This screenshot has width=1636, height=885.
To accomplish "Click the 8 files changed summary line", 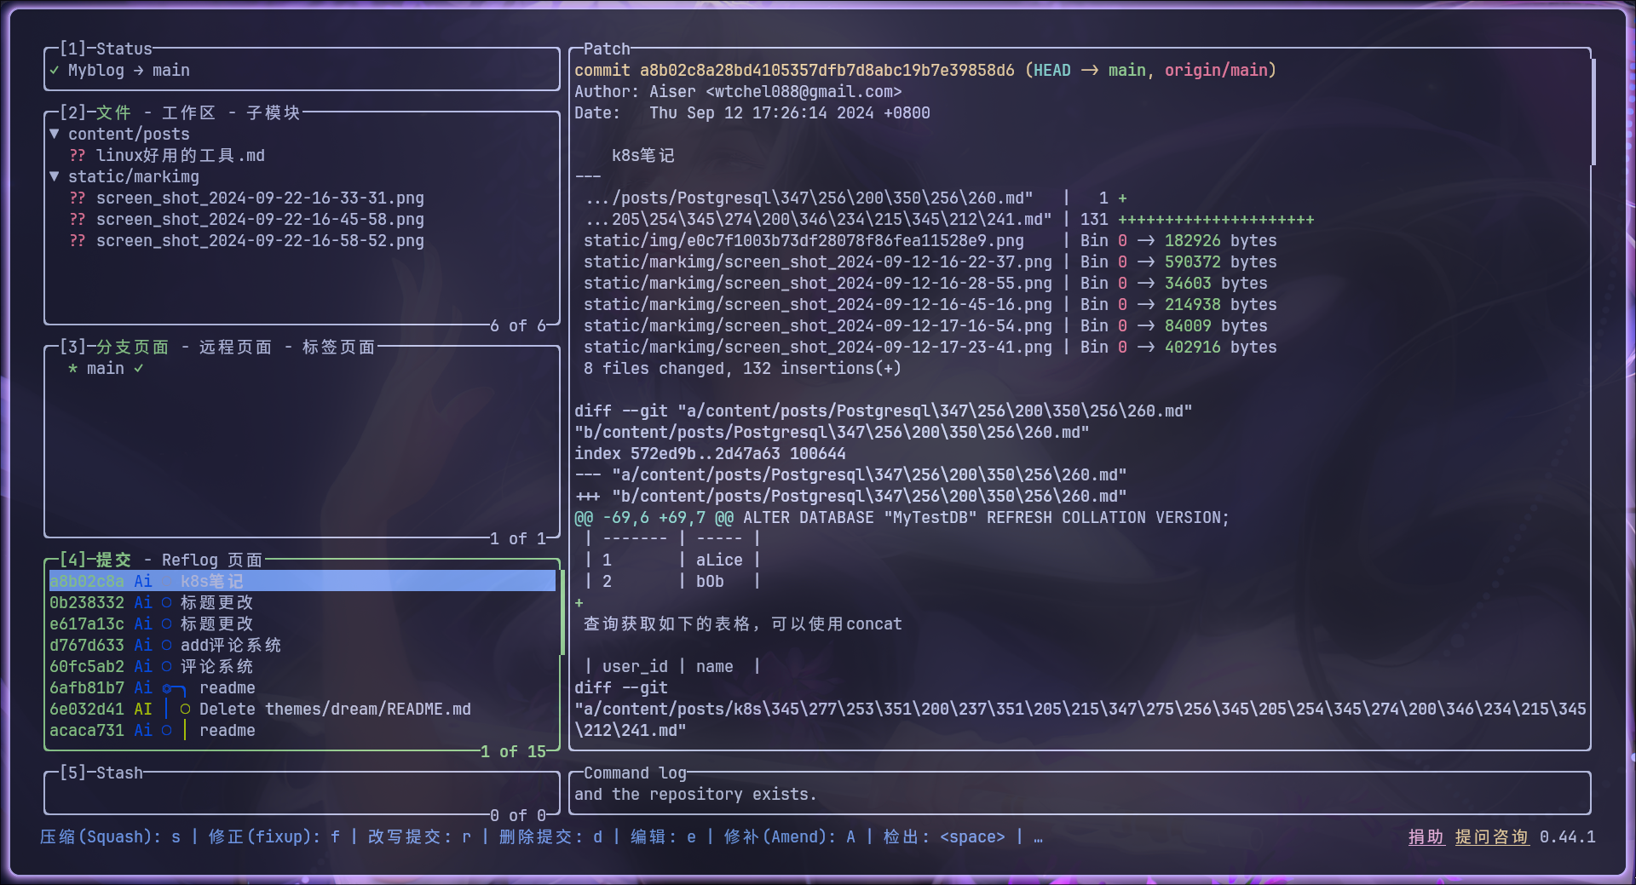I will 742,368.
